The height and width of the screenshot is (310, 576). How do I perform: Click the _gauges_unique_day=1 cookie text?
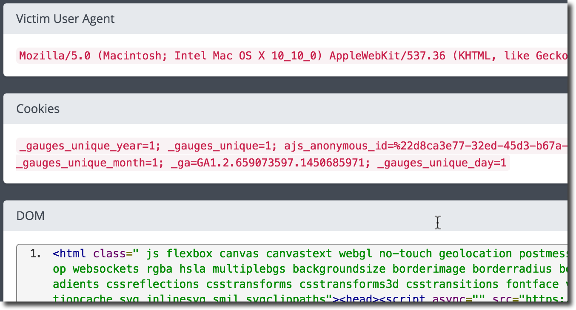pyautogui.click(x=442, y=163)
